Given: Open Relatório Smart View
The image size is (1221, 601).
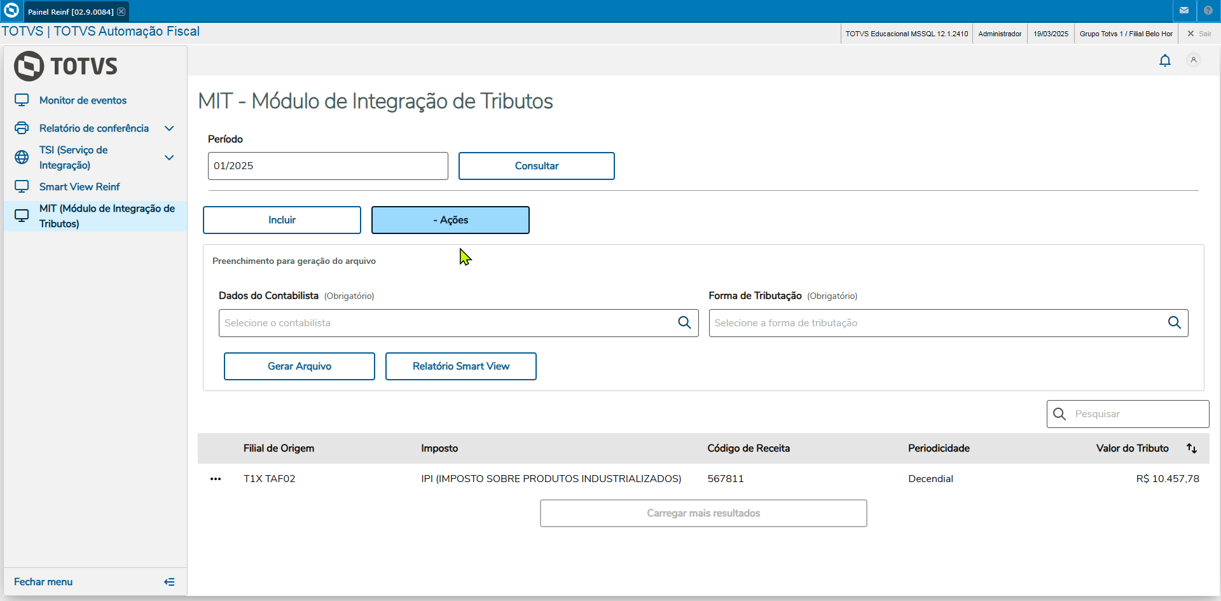Looking at the screenshot, I should (460, 366).
